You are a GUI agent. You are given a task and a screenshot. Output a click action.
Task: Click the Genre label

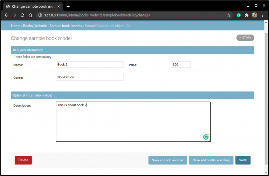18,78
